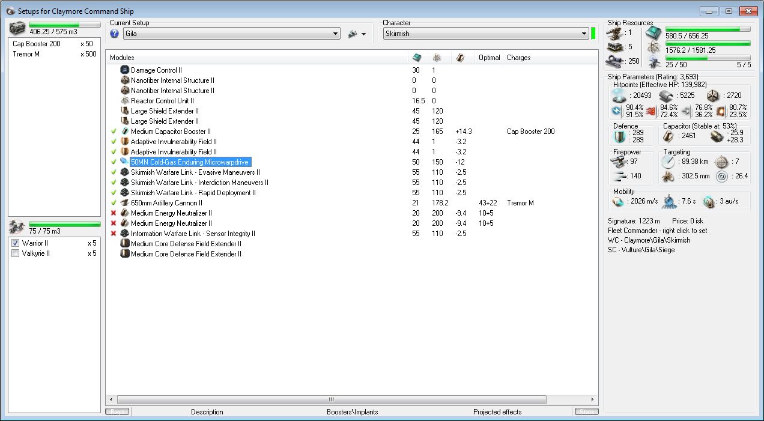Expand the small arrow beside the ship icon

pyautogui.click(x=363, y=35)
